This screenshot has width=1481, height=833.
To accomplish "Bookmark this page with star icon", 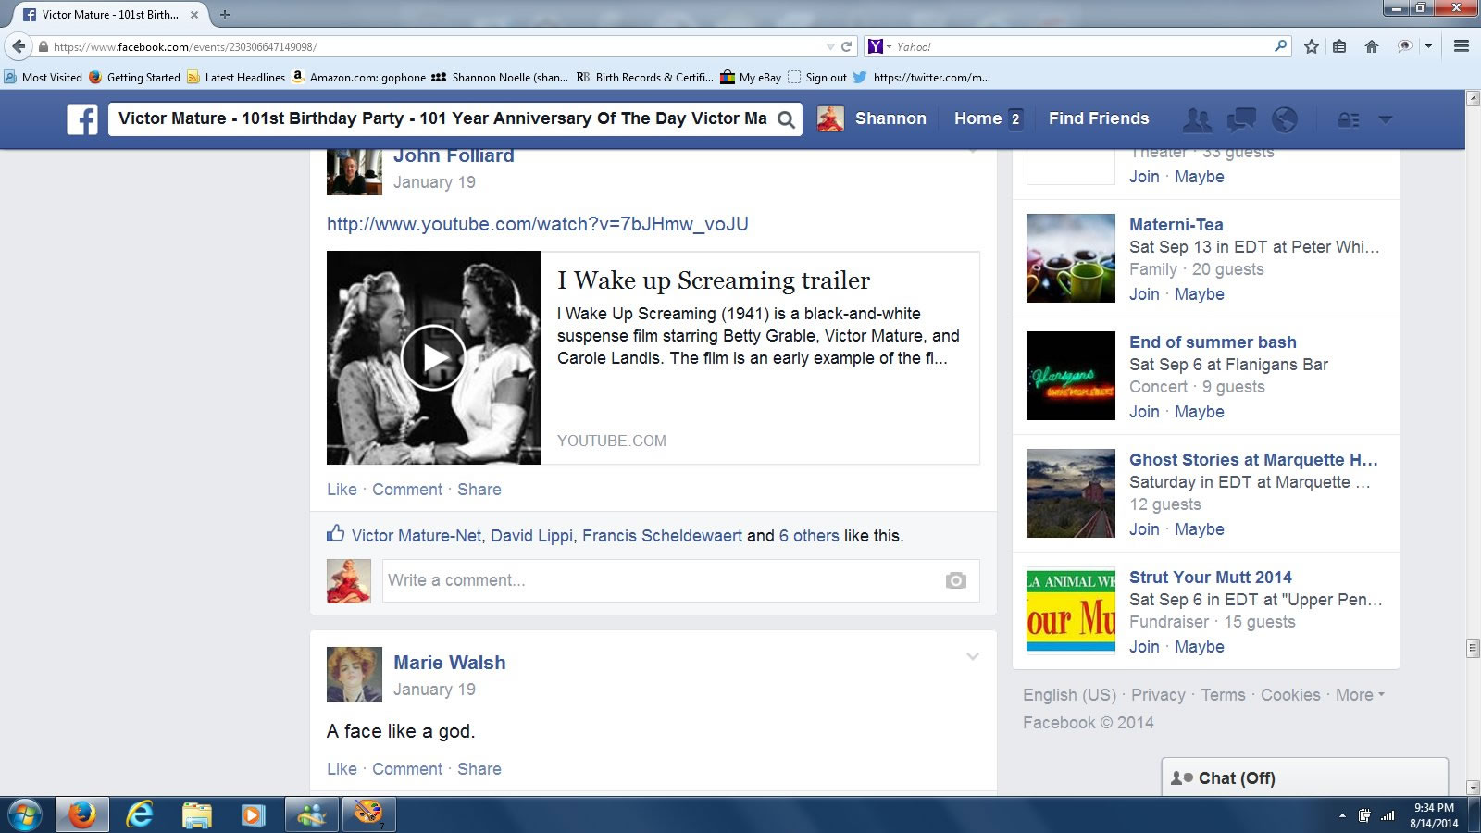I will pos(1312,46).
